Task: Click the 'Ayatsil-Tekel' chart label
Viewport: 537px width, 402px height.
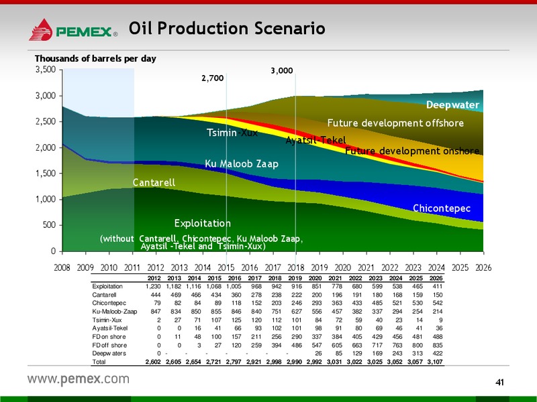Action: pos(315,140)
